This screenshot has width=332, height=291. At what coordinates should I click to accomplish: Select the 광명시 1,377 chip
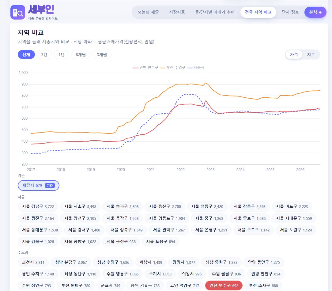point(184,263)
